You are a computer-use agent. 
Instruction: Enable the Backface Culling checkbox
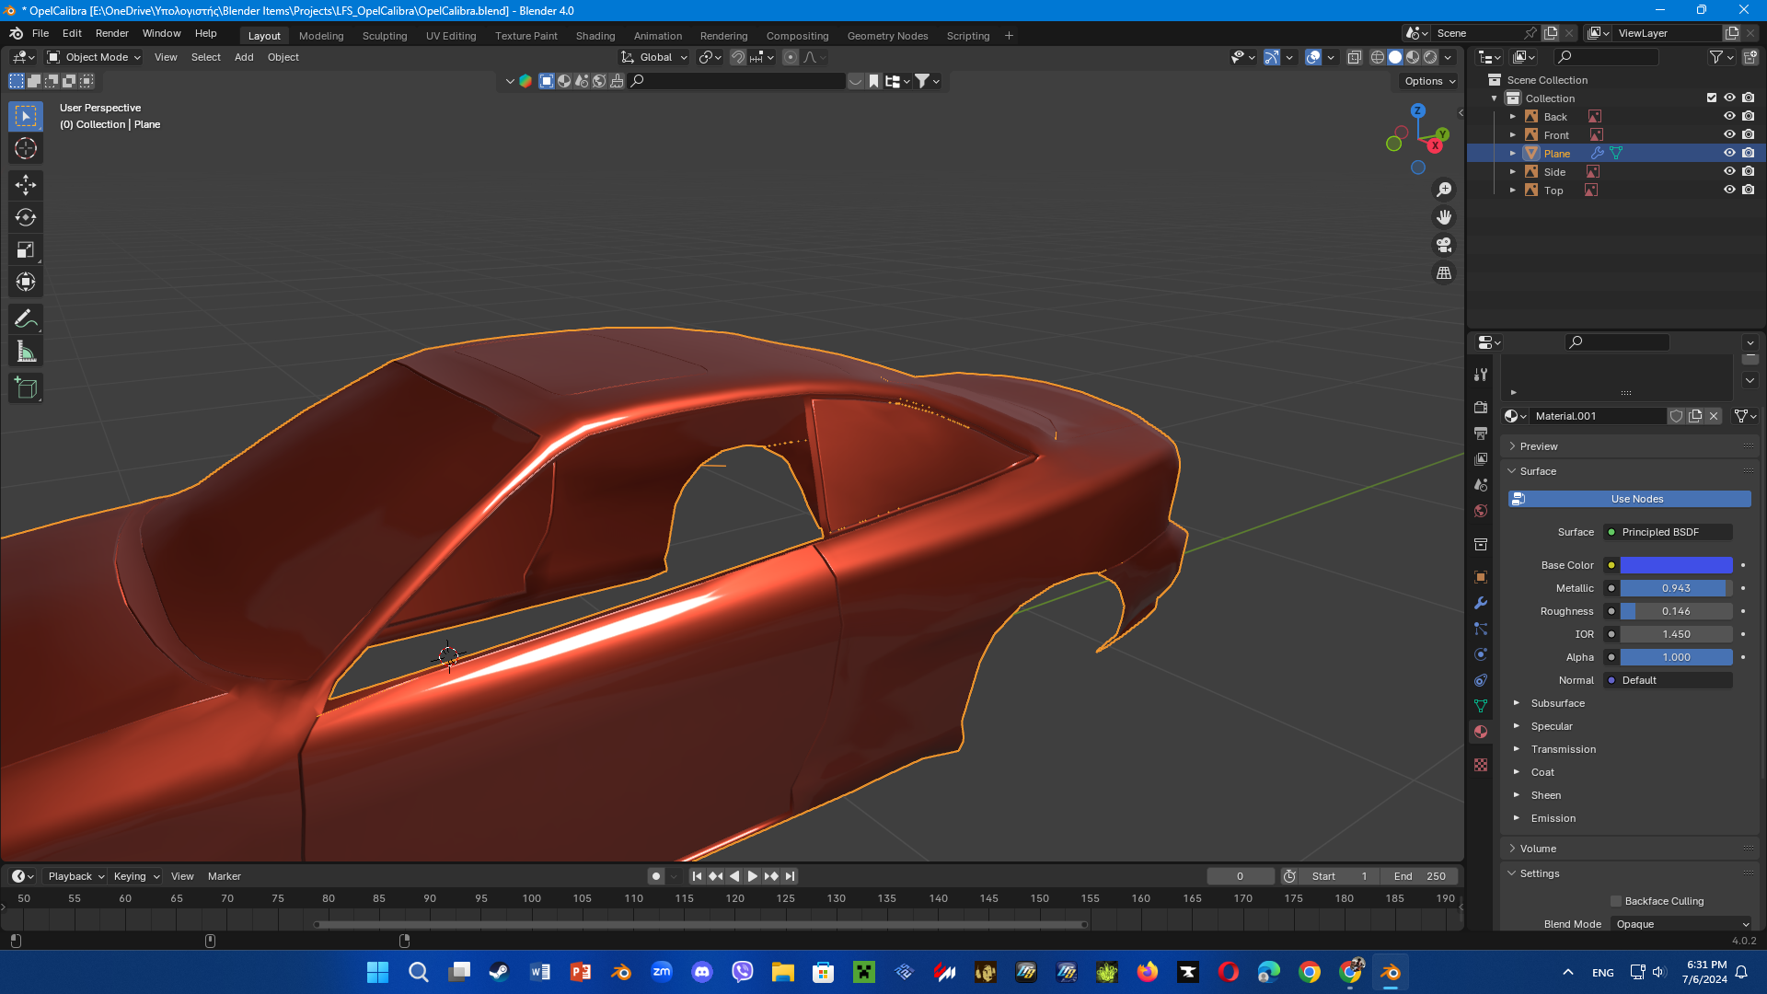(x=1616, y=901)
